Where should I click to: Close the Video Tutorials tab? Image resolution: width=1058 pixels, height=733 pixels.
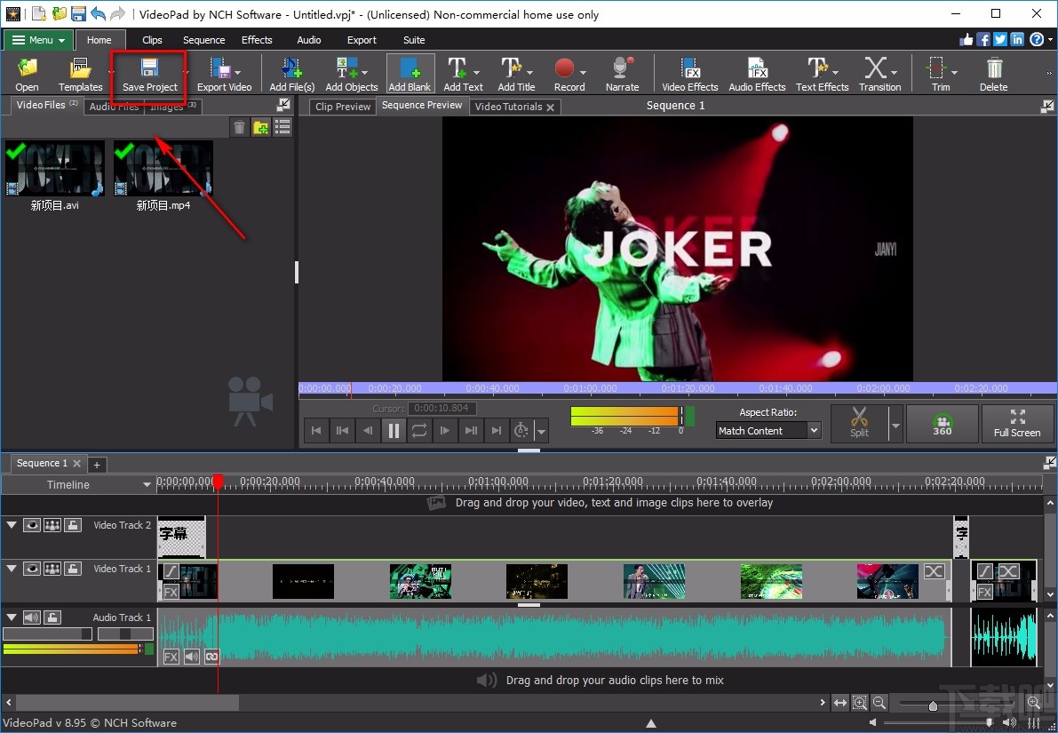click(x=550, y=106)
